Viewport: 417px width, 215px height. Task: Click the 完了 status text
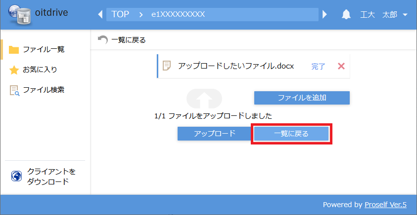318,66
